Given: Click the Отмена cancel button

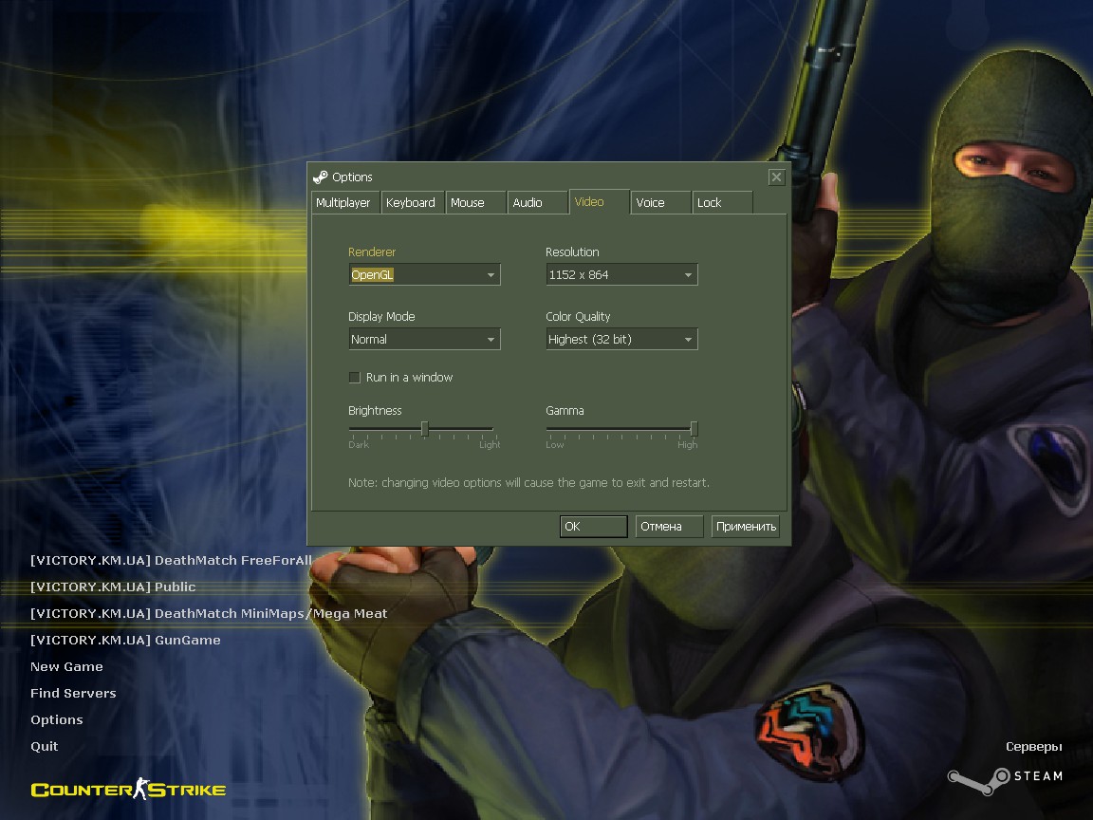Looking at the screenshot, I should click(x=669, y=527).
